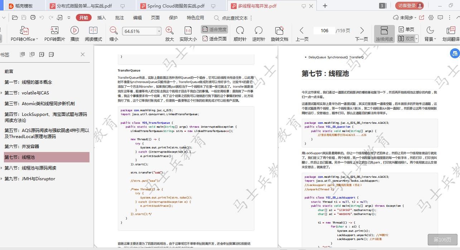Image resolution: width=460 pixels, height=250 pixels.
Task: Open 未同步 sync status dropdown
Action: coord(404,18)
